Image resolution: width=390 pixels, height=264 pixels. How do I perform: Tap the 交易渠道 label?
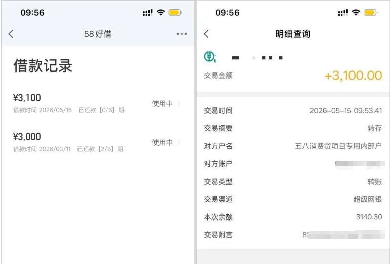pos(218,199)
